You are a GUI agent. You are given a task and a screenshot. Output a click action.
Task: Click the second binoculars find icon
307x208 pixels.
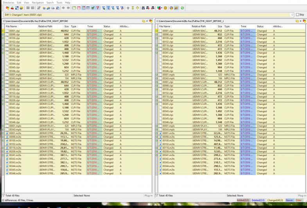coord(148,8)
